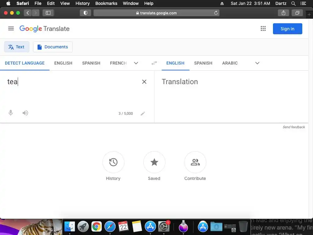Screen dimensions: 313x235
Task: Open Notes from the dock
Action: pos(137,227)
